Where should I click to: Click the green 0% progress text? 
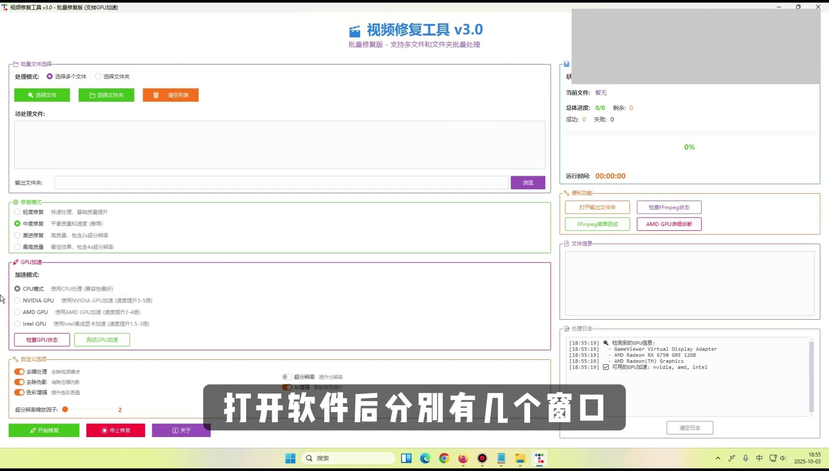(x=690, y=147)
